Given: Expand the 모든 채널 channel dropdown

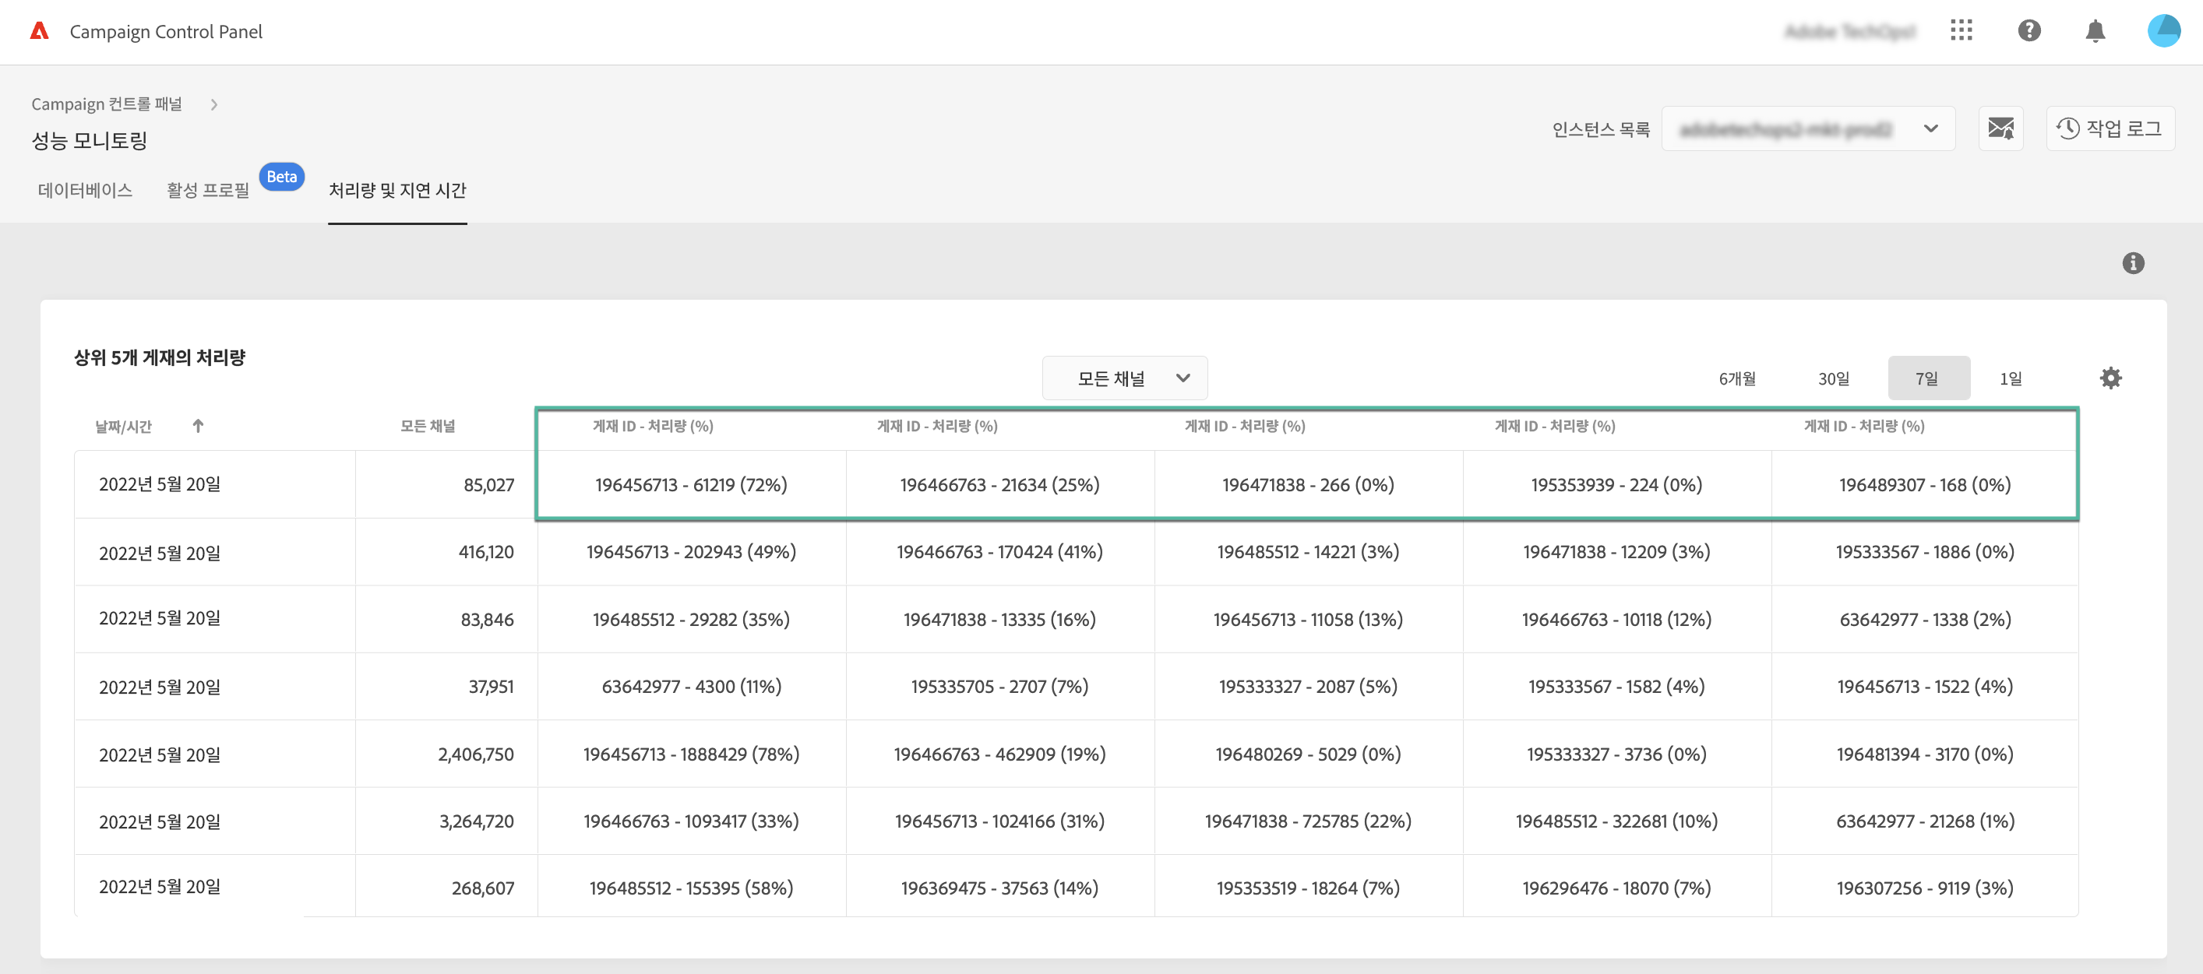Looking at the screenshot, I should (x=1124, y=378).
